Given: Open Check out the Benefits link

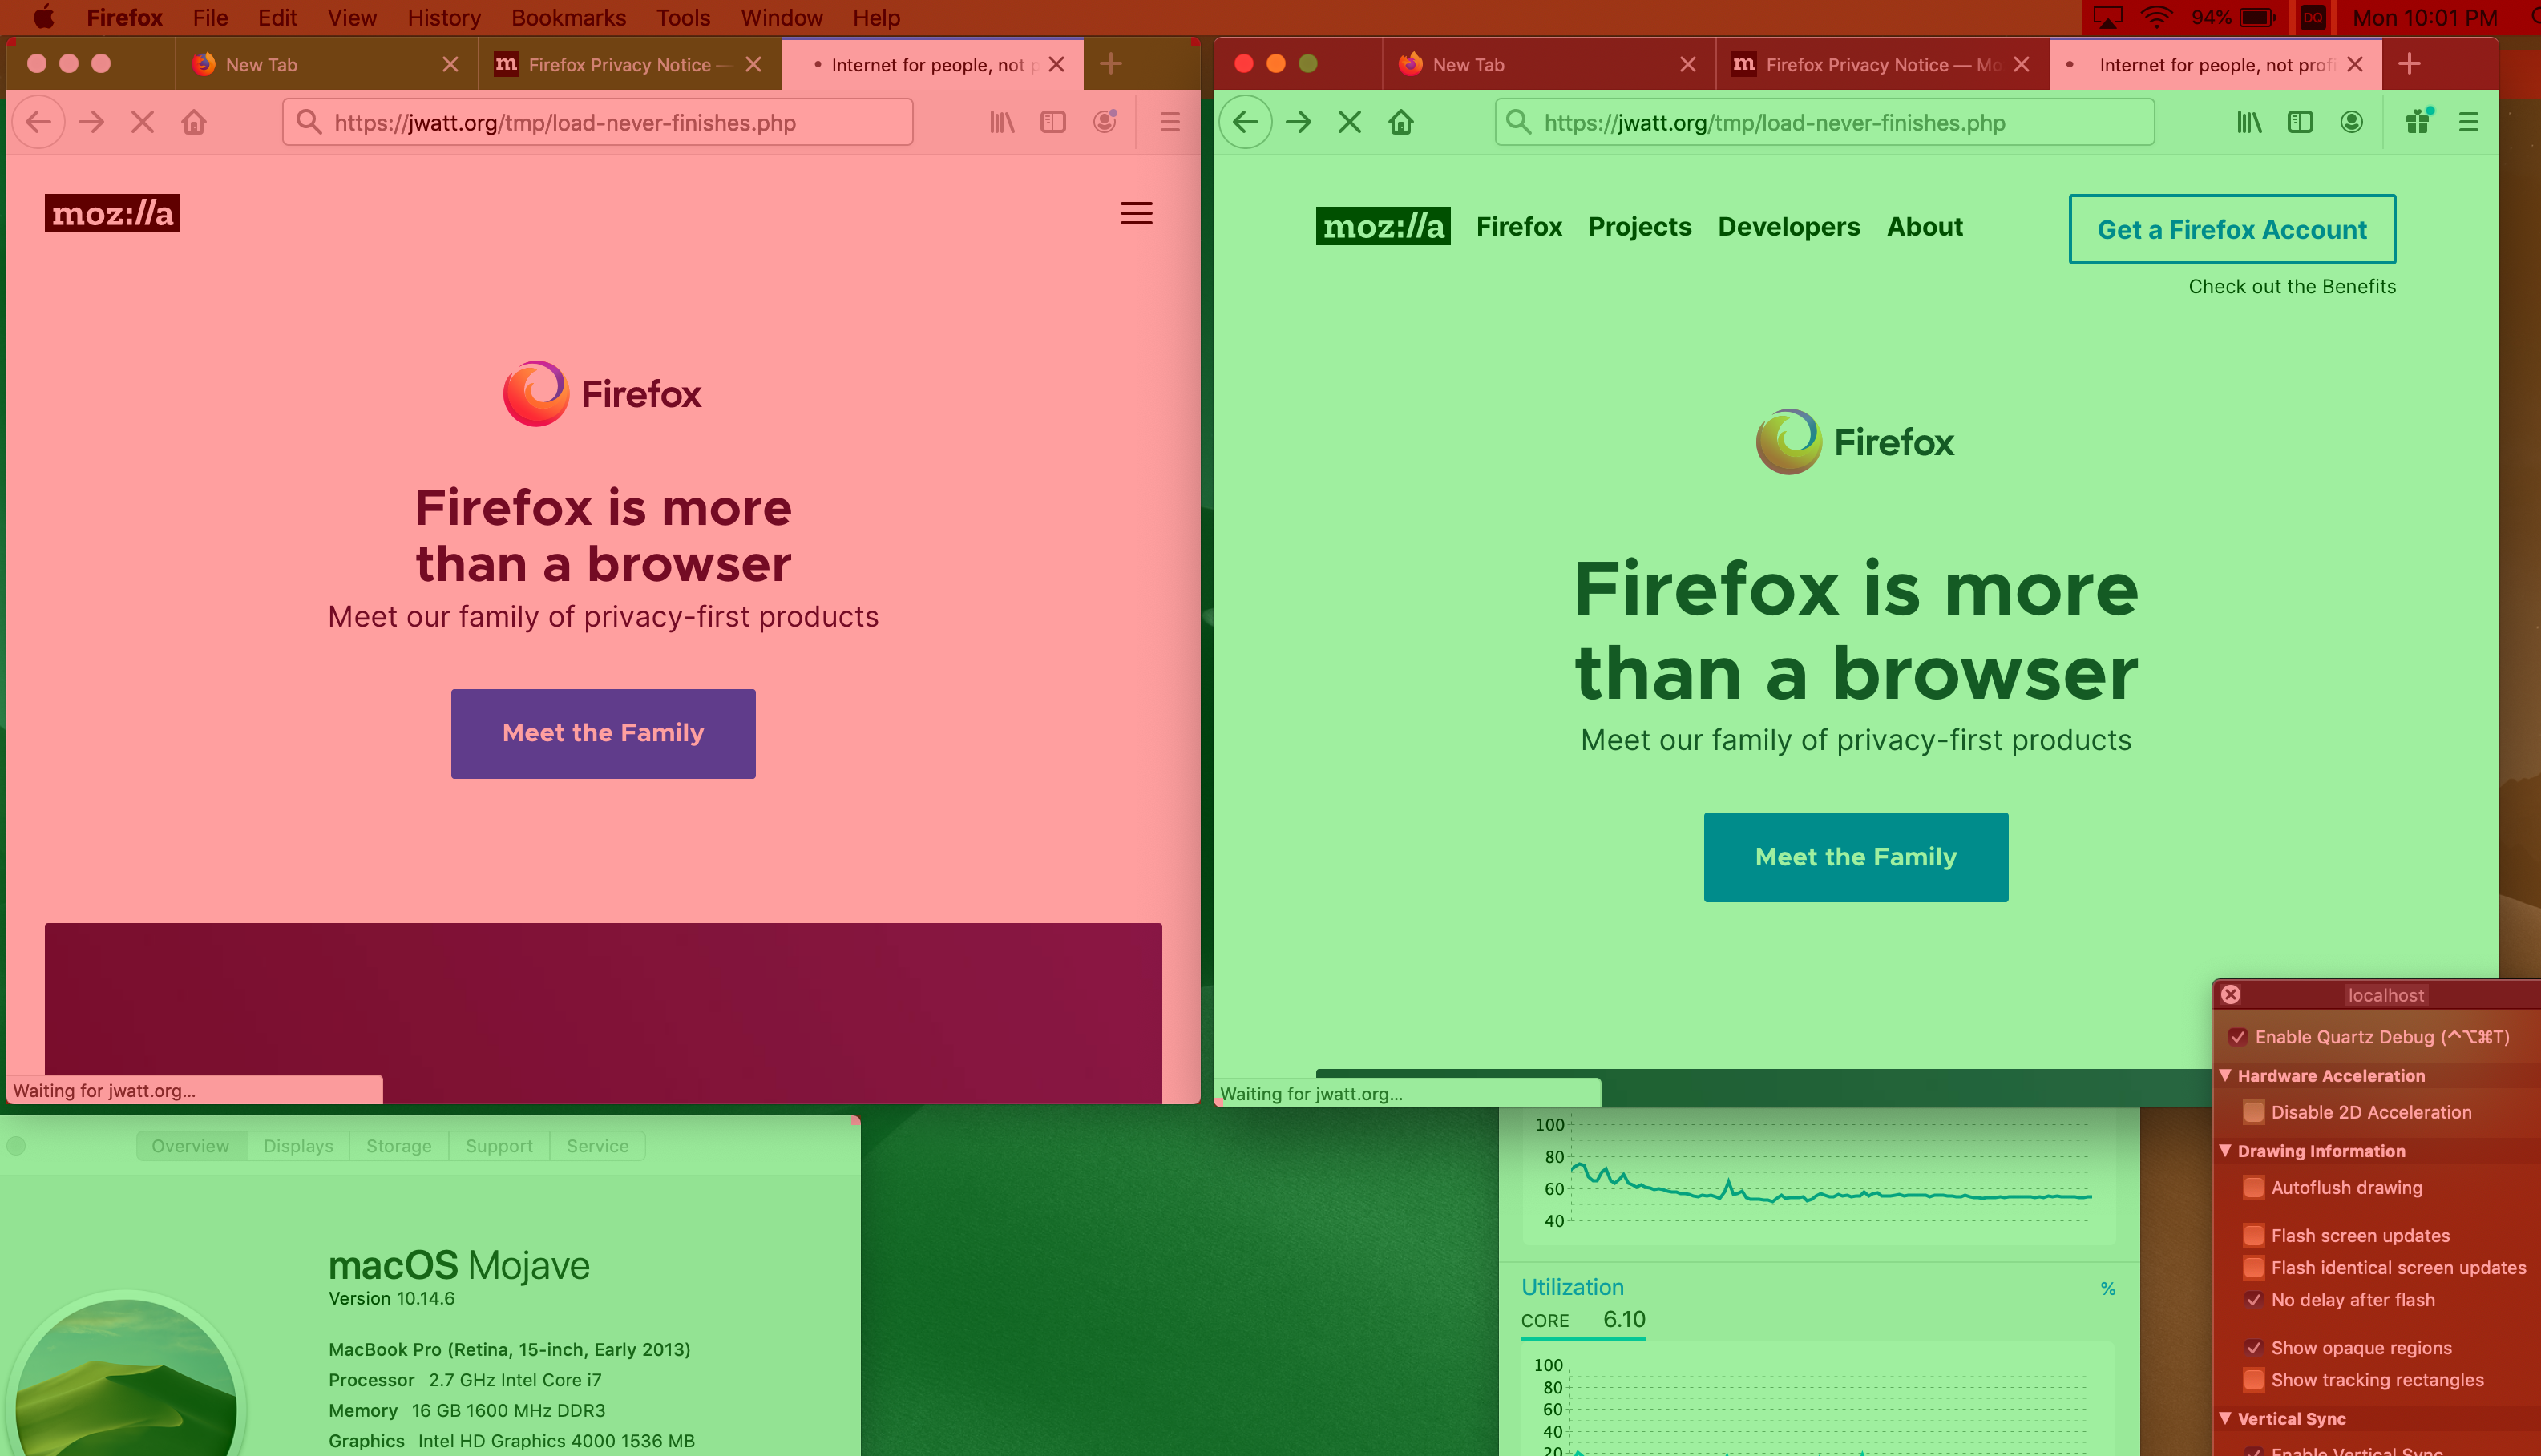Looking at the screenshot, I should (2292, 287).
